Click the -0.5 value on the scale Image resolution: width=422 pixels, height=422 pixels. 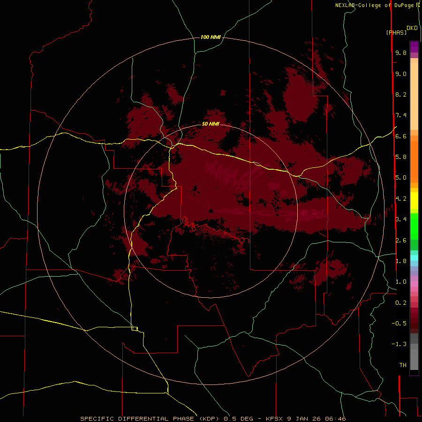pos(399,324)
